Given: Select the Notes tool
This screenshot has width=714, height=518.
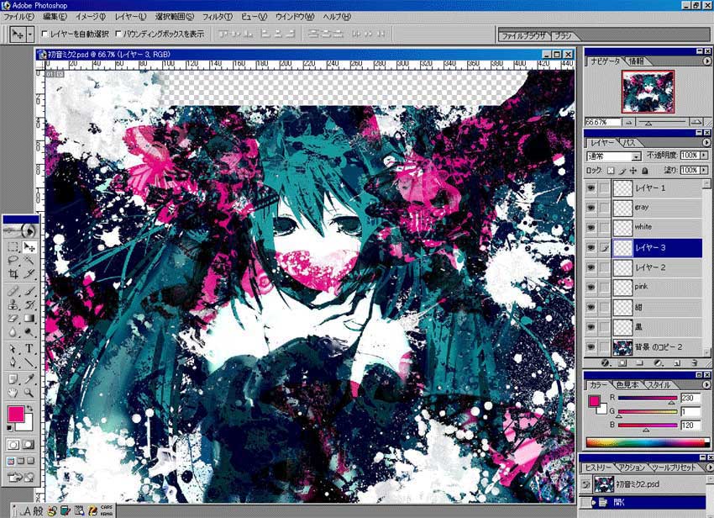Looking at the screenshot, I should click(13, 378).
